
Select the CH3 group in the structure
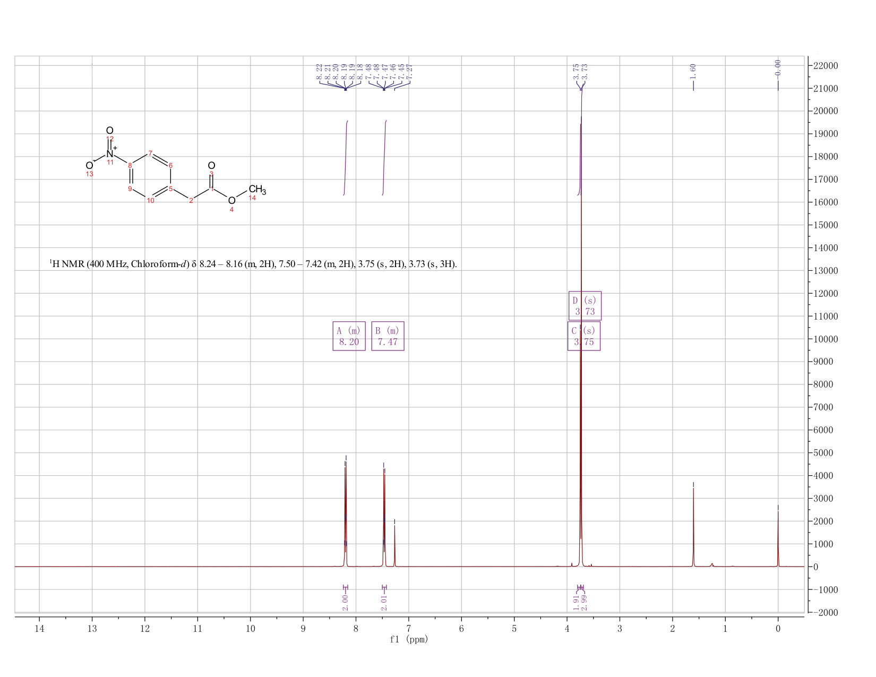[257, 190]
